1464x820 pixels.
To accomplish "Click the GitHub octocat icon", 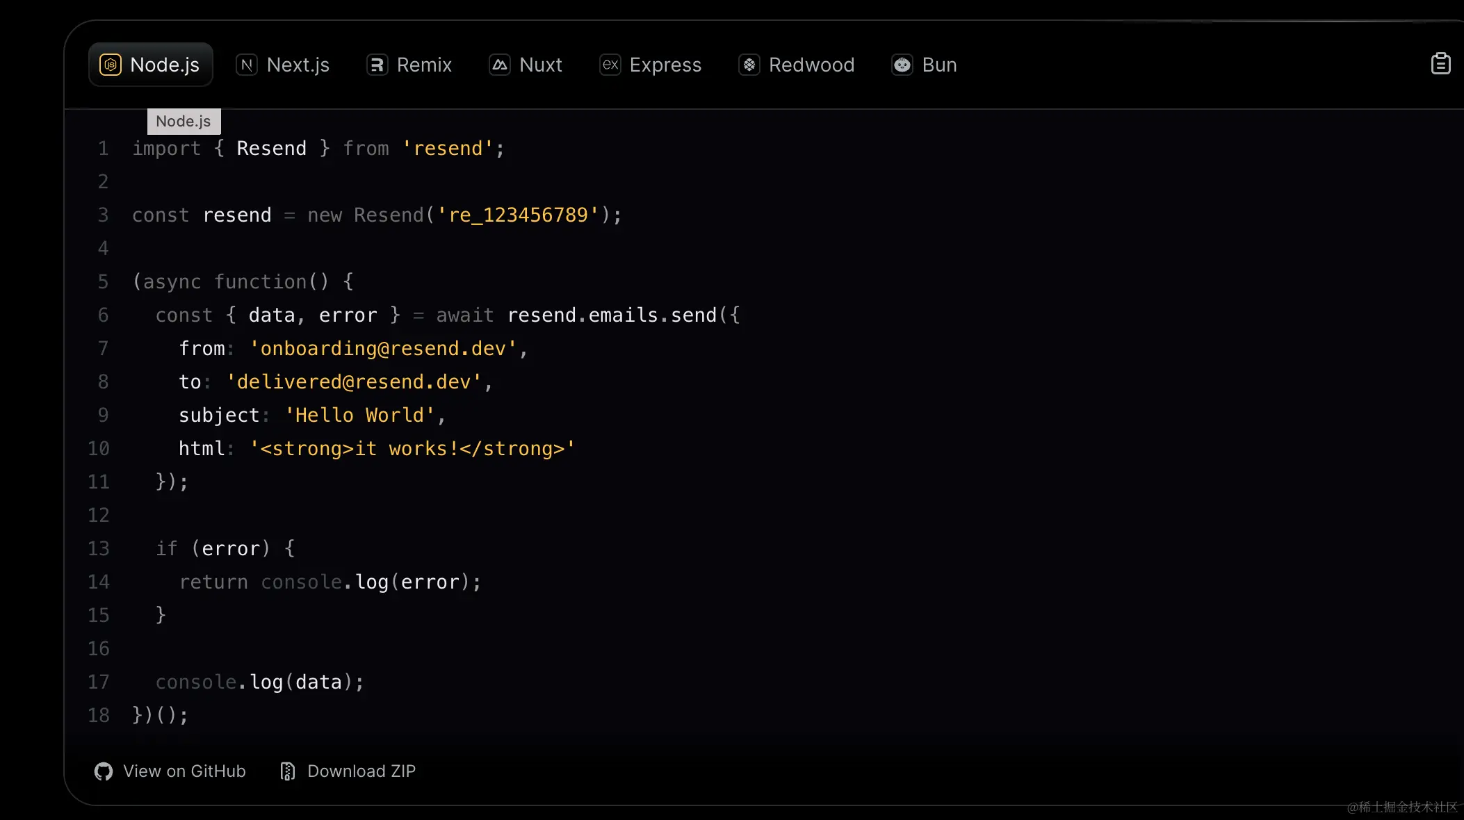I will point(104,771).
